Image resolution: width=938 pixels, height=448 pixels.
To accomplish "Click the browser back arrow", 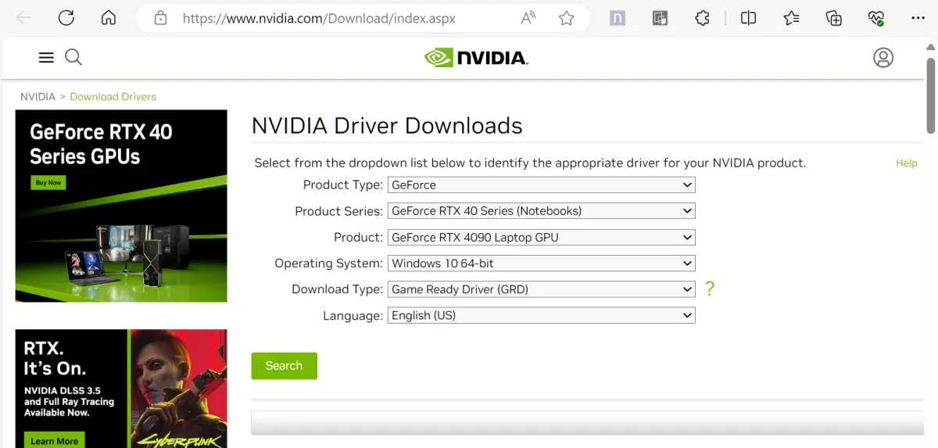I will 24,18.
